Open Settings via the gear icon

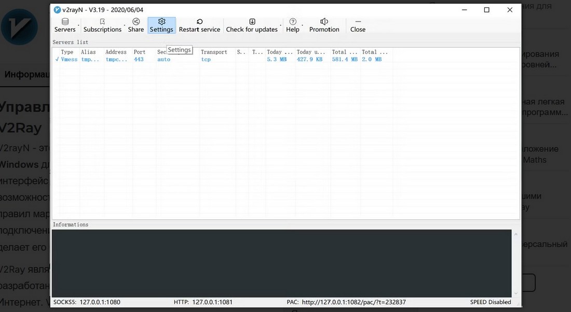click(161, 22)
